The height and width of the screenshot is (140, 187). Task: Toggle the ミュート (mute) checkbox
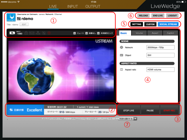coord(74,33)
